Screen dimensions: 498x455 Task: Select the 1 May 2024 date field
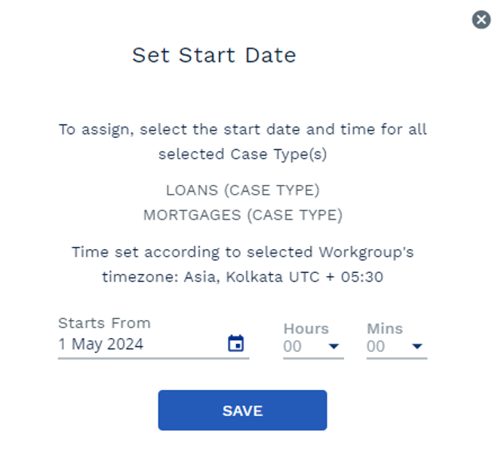(153, 345)
